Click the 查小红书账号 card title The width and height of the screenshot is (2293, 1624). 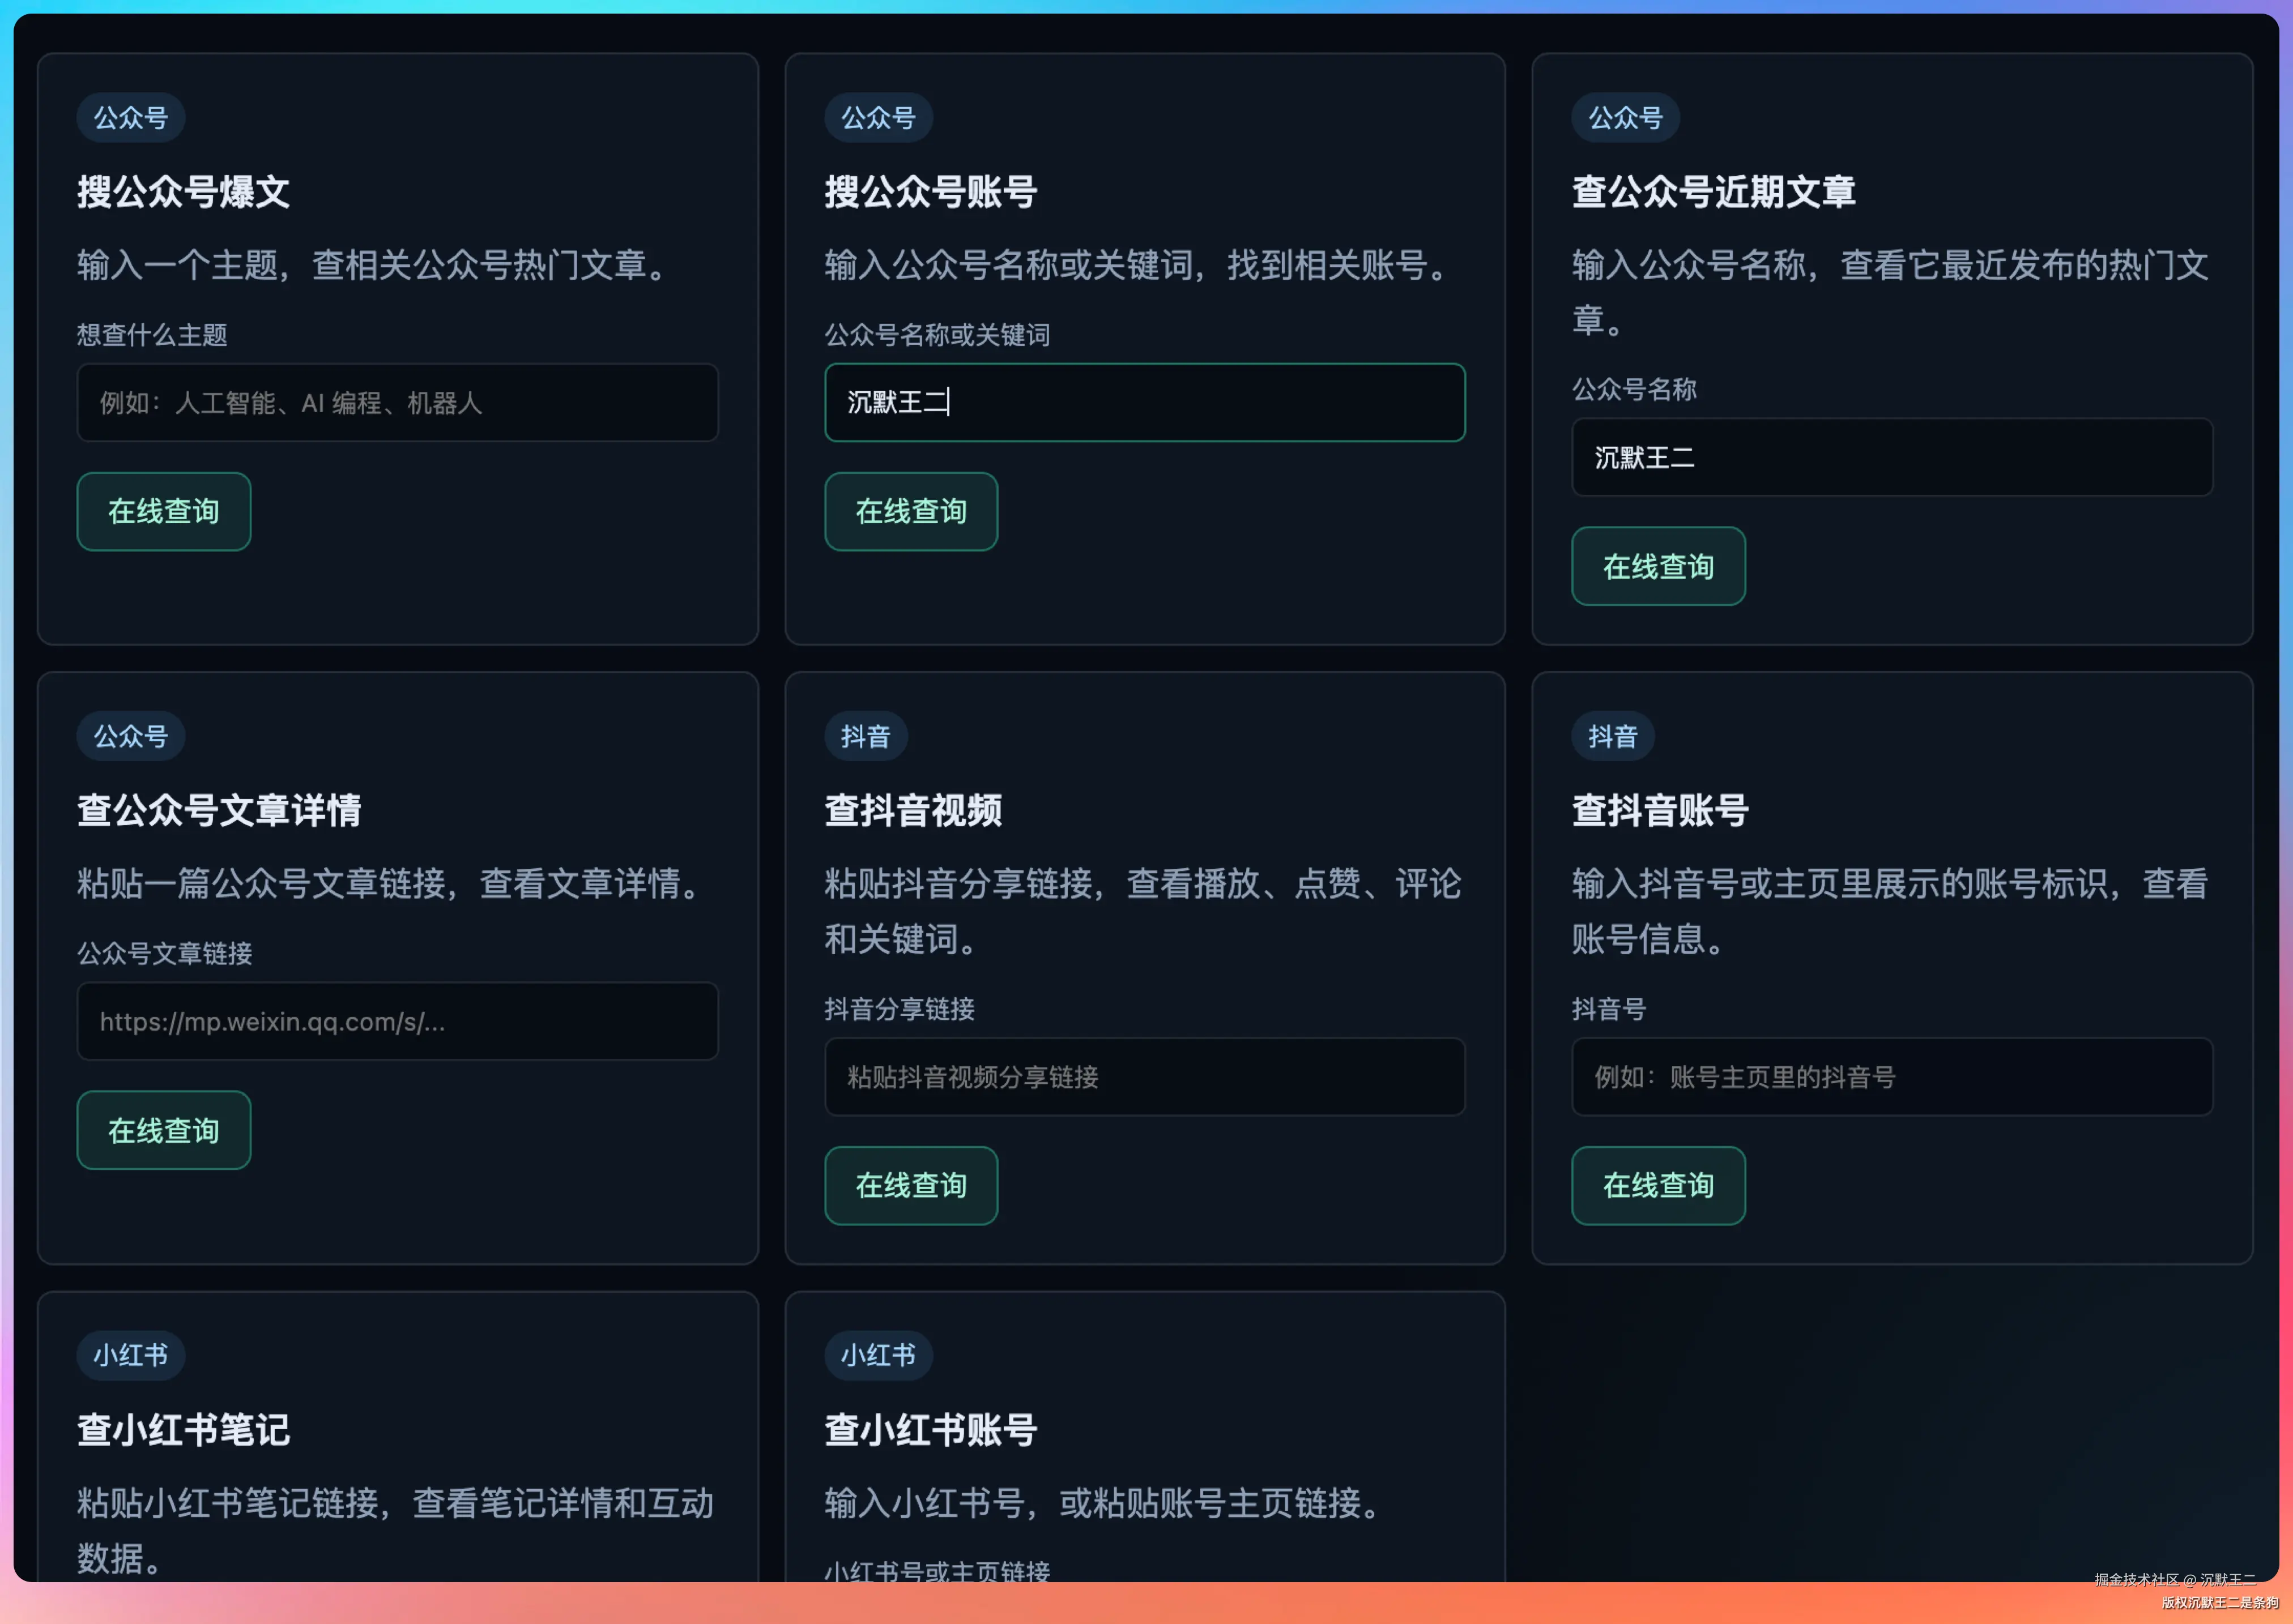coord(931,1430)
